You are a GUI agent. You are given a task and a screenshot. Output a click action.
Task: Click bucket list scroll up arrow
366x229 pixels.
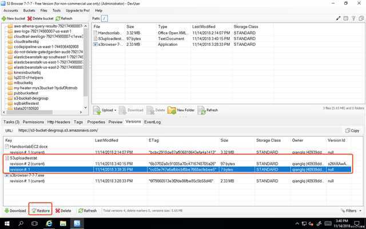(85, 26)
